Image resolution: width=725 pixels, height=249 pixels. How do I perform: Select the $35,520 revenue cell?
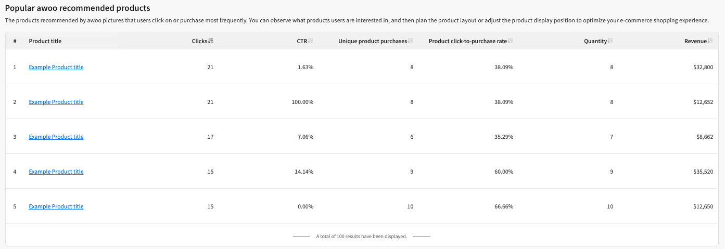pos(701,172)
